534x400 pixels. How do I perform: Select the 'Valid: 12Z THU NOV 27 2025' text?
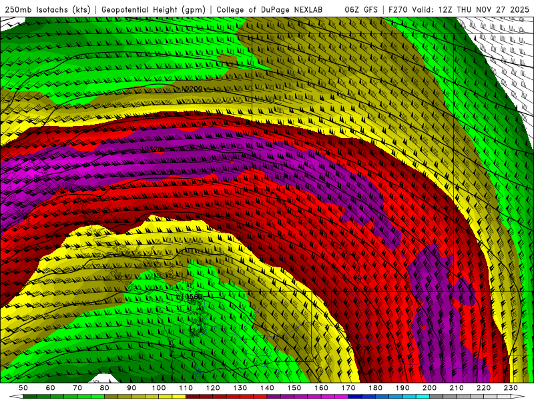[x=471, y=9]
